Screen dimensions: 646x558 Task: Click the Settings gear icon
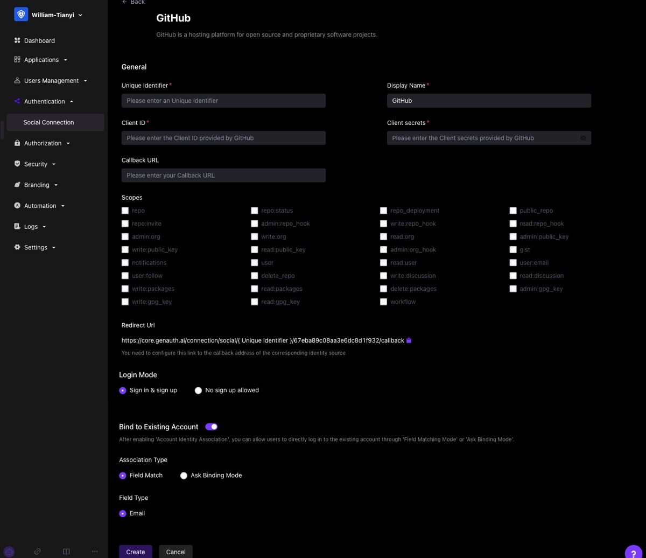[17, 247]
